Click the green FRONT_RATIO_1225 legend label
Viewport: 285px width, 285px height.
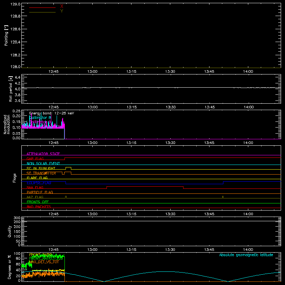(x=46, y=258)
